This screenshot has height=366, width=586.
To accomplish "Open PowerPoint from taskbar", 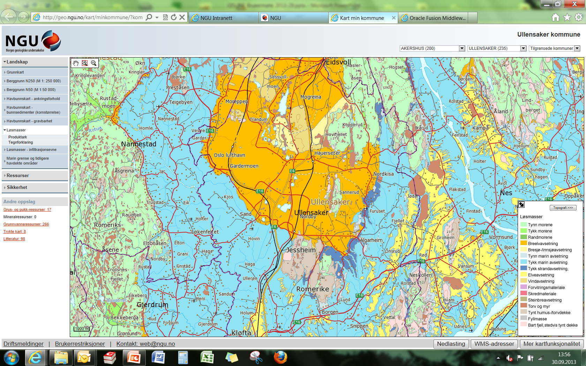I will pyautogui.click(x=134, y=358).
